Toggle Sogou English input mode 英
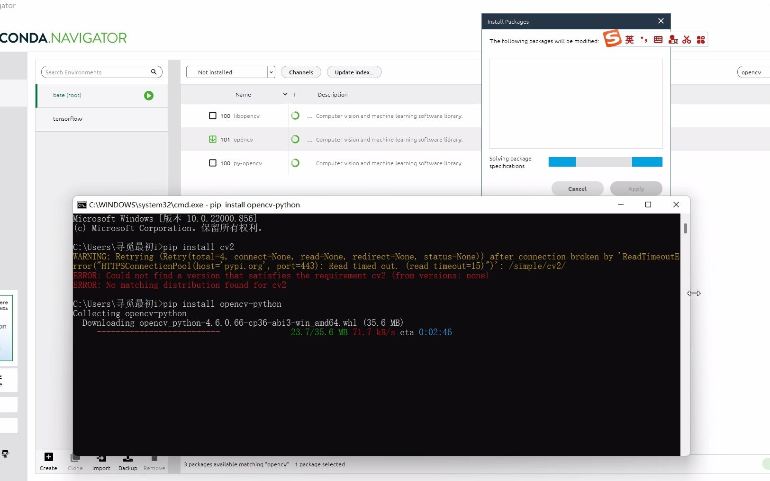 (x=630, y=40)
